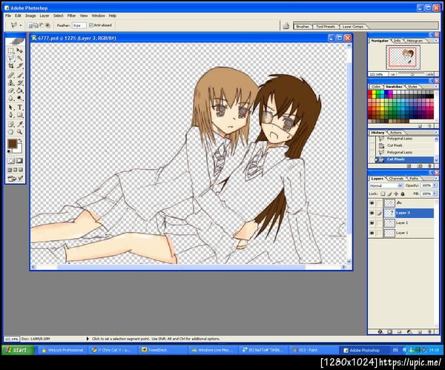
Task: Select the Notes tool
Action: click(11, 125)
